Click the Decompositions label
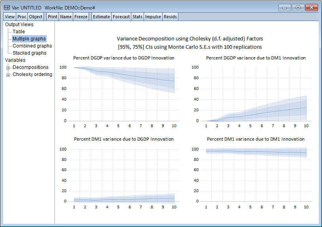322x227 pixels. [30, 67]
